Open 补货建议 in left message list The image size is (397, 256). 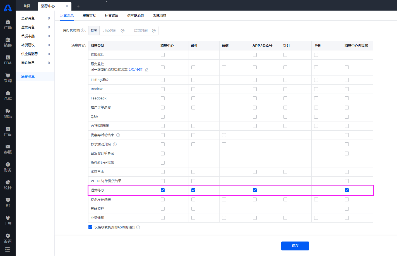35,45
